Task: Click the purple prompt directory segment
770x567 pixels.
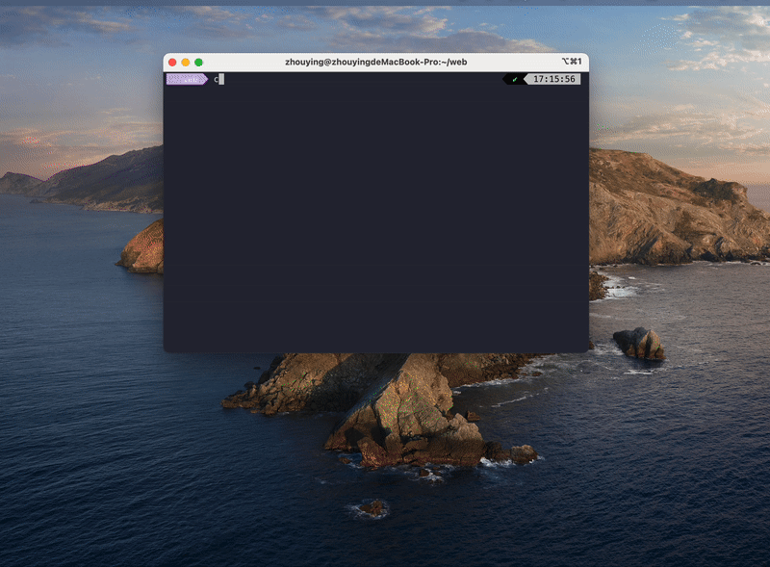Action: [x=187, y=79]
